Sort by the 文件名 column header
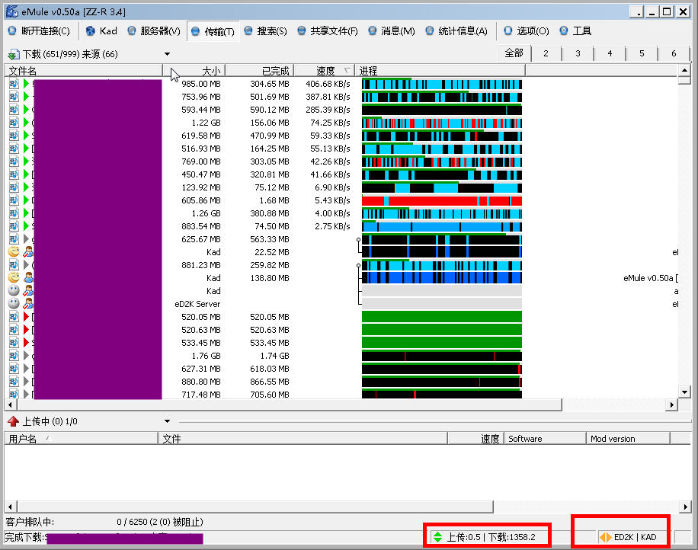 (84, 71)
